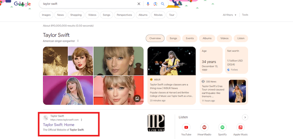Image resolution: width=293 pixels, height=139 pixels.
Task: Click the Official Website of Taylor Swift description
Action: click(64, 130)
